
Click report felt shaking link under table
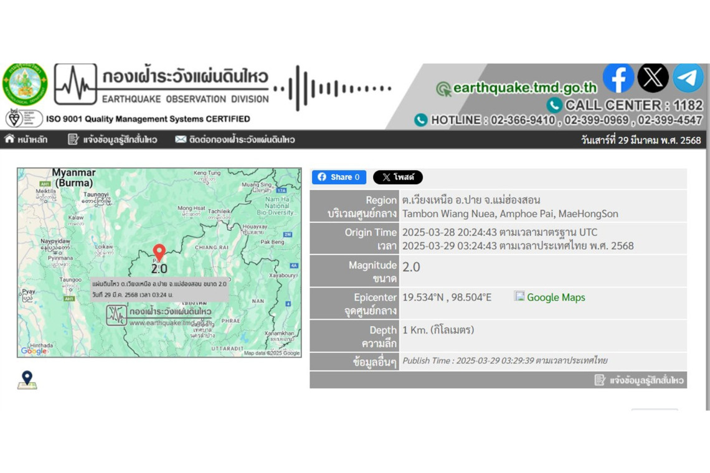[x=640, y=380]
